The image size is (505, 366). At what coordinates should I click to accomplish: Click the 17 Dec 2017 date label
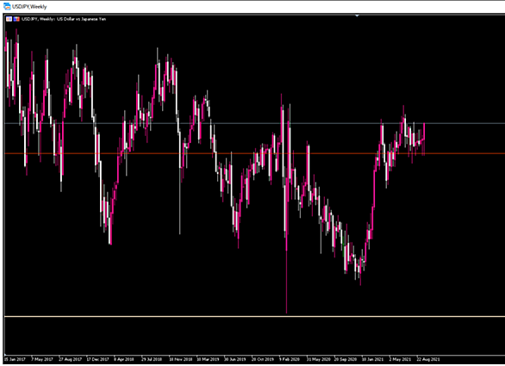[x=97, y=359]
